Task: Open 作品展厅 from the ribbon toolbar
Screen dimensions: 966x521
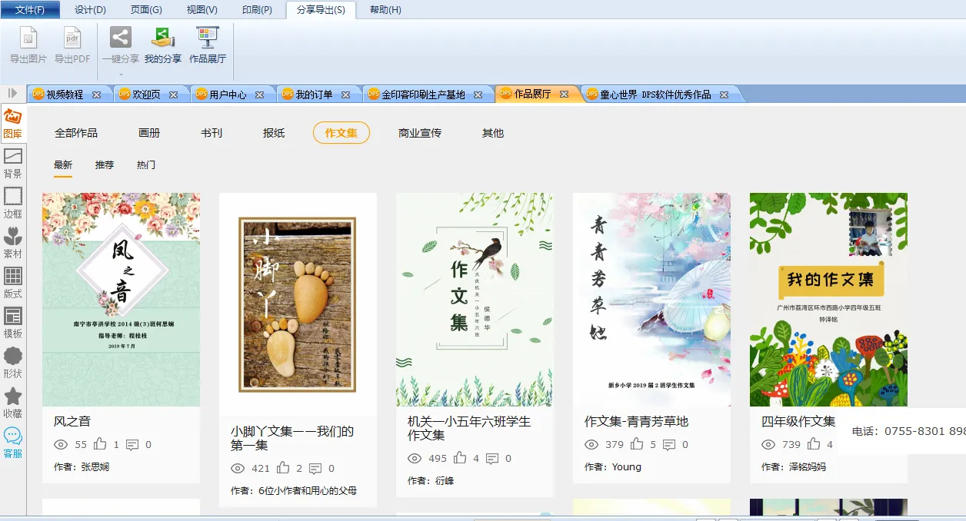Action: tap(208, 45)
